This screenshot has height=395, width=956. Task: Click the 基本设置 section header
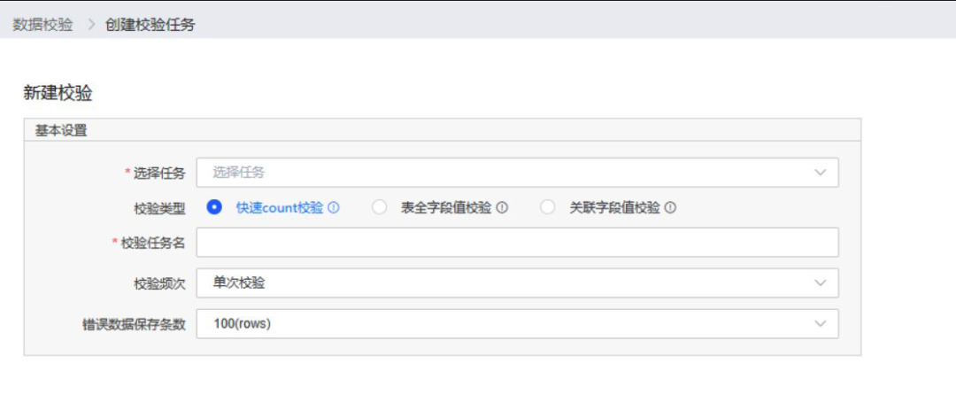(61, 130)
